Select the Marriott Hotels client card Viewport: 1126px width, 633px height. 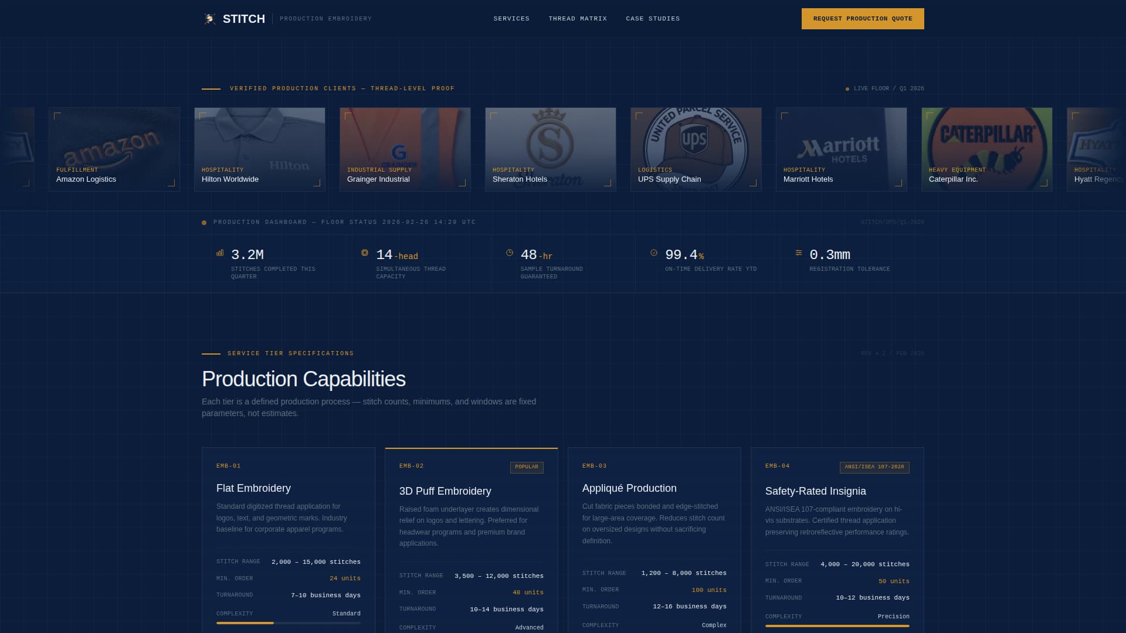[x=842, y=149]
